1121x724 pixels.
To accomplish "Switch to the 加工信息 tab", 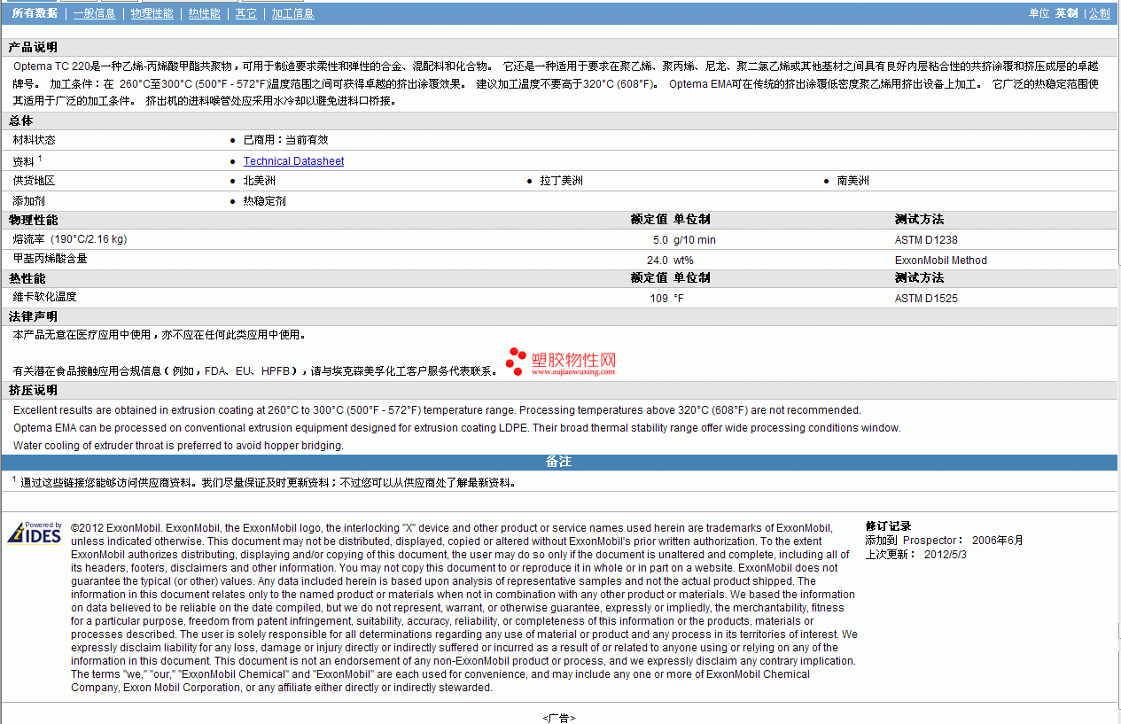I will click(x=292, y=13).
